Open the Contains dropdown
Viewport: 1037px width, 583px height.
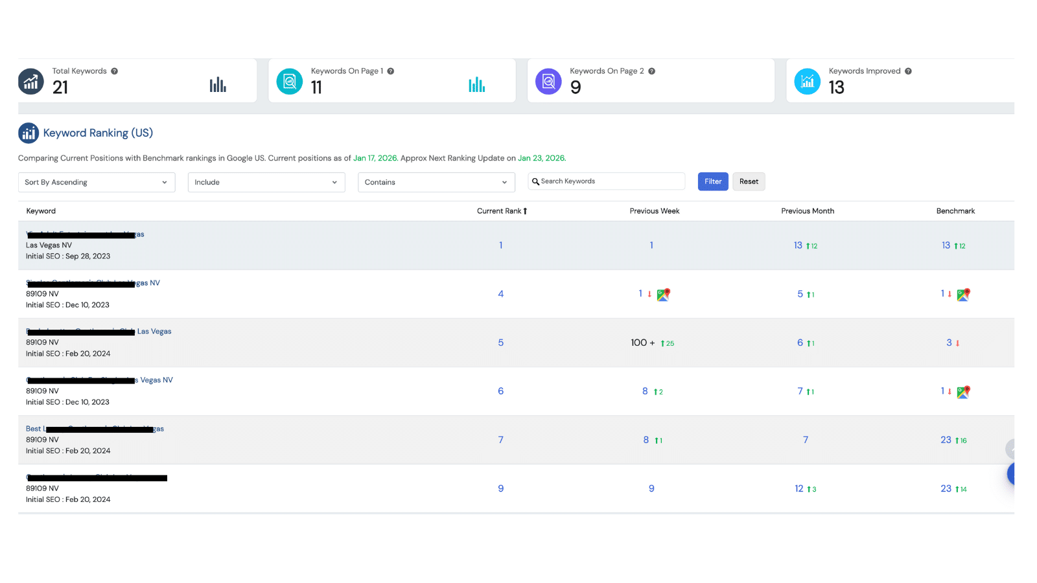point(436,182)
